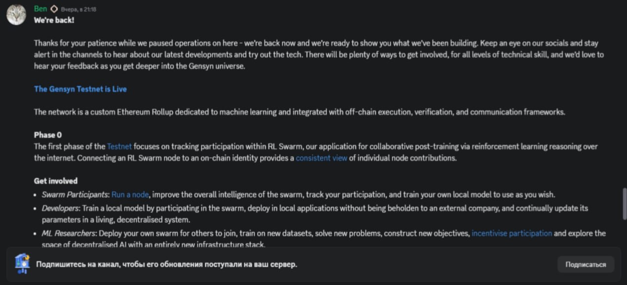Screen dimensions: 627x285
Task: Click the Подписаться button
Action: 586,264
